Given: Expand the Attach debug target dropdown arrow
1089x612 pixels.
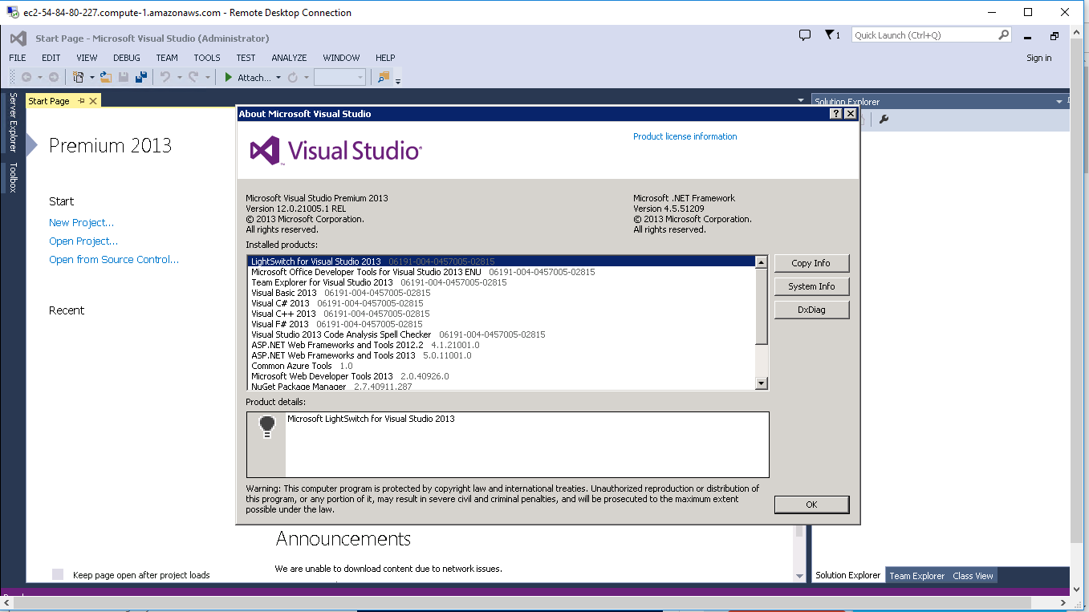Looking at the screenshot, I should tap(278, 78).
